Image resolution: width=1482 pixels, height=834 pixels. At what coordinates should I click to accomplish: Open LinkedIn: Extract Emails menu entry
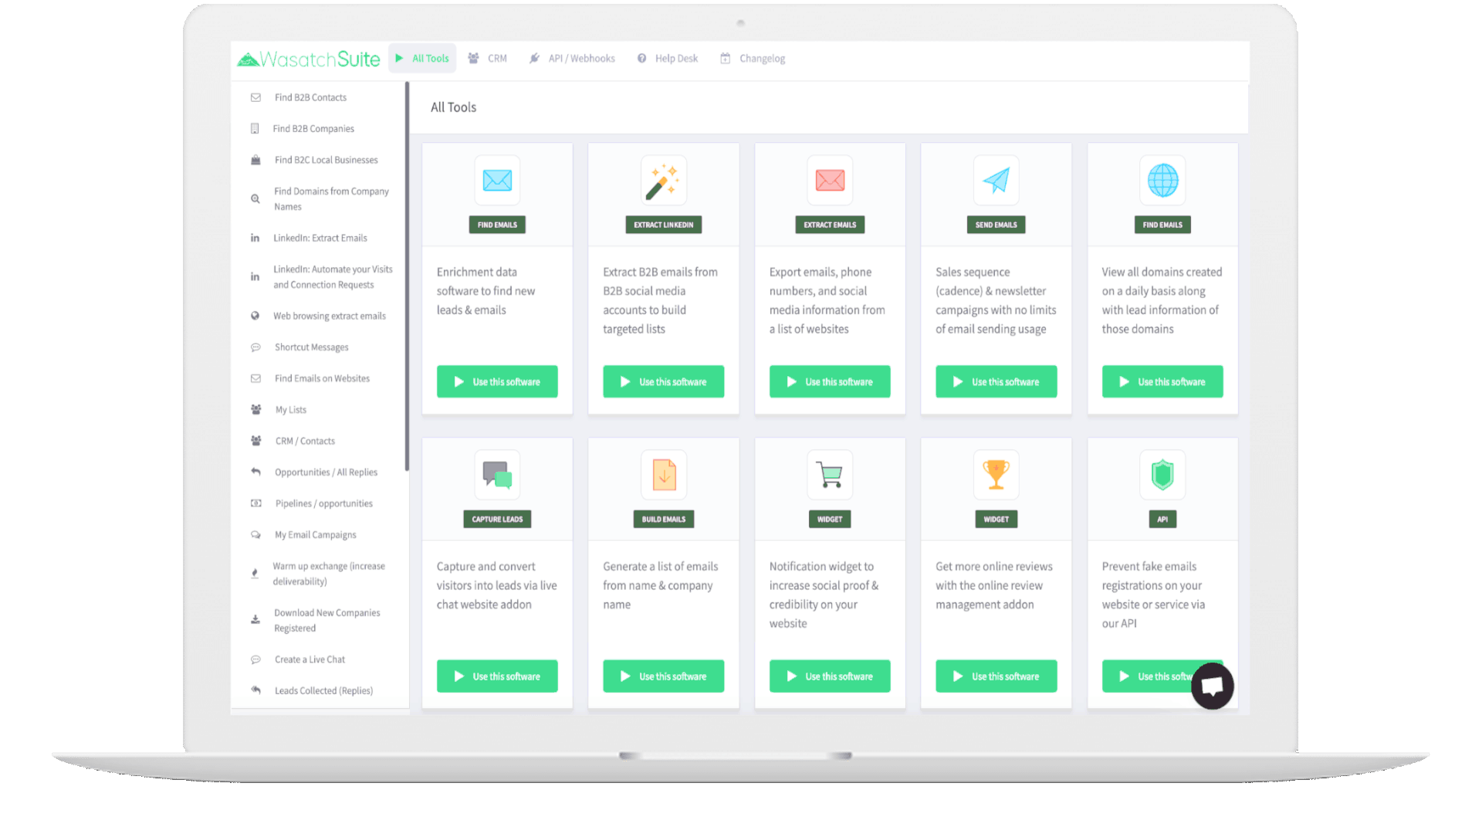click(x=320, y=238)
